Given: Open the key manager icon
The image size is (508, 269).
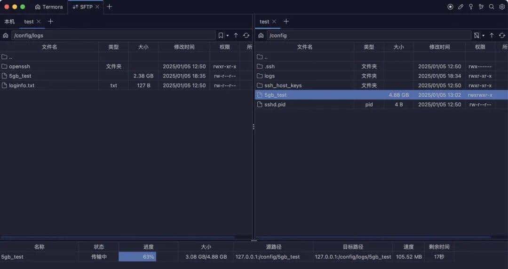Looking at the screenshot, I should pyautogui.click(x=471, y=7).
